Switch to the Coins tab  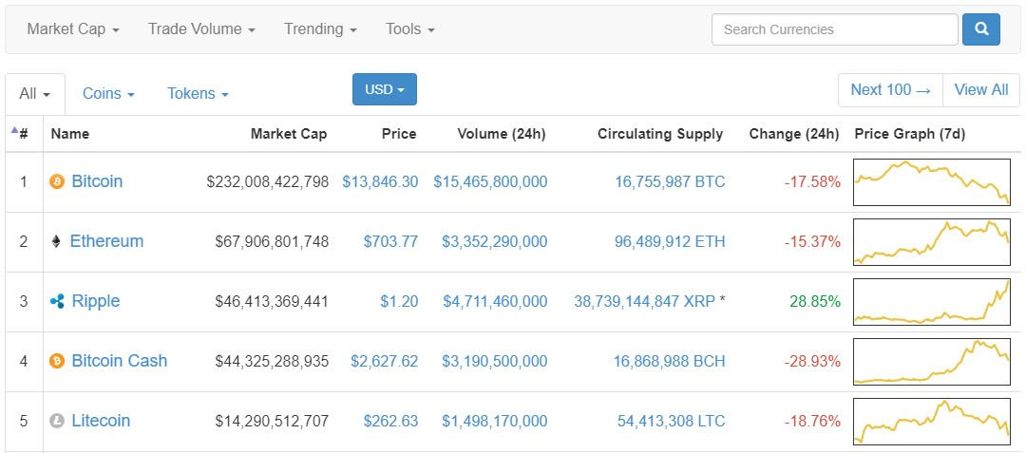[x=108, y=93]
